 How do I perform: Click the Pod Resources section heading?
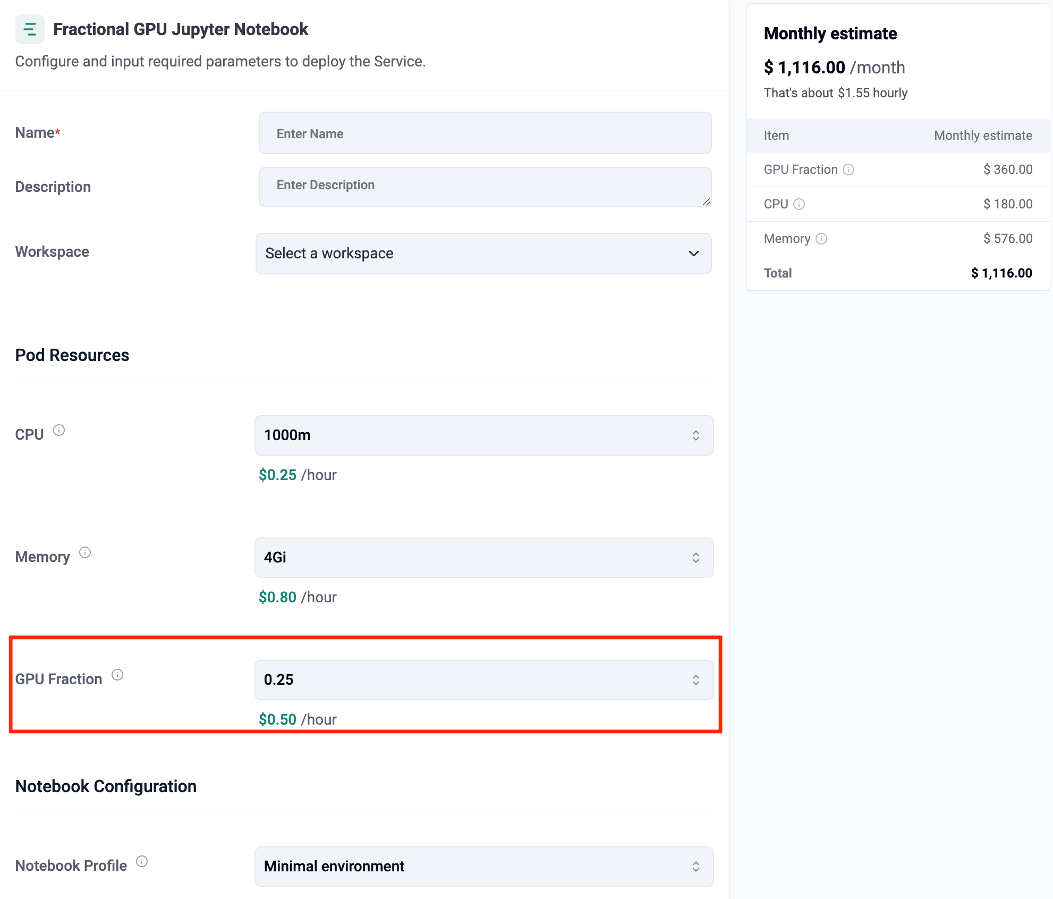point(72,355)
